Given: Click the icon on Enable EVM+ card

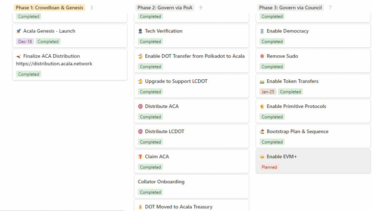Looking at the screenshot, I should [262, 156].
